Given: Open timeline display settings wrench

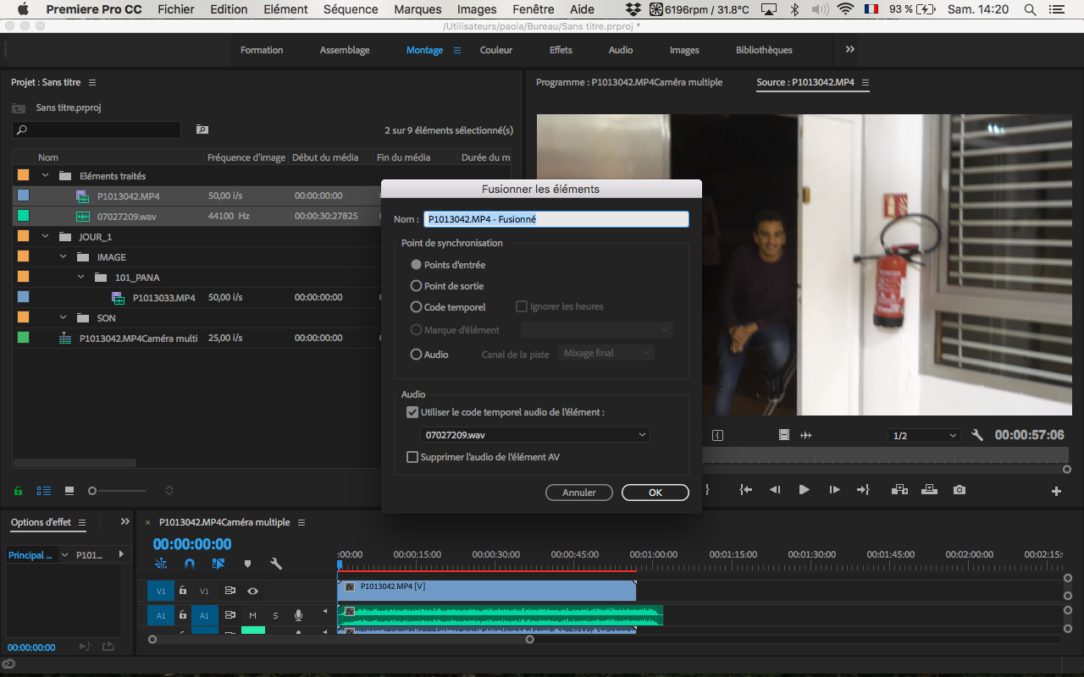Looking at the screenshot, I should [x=275, y=564].
